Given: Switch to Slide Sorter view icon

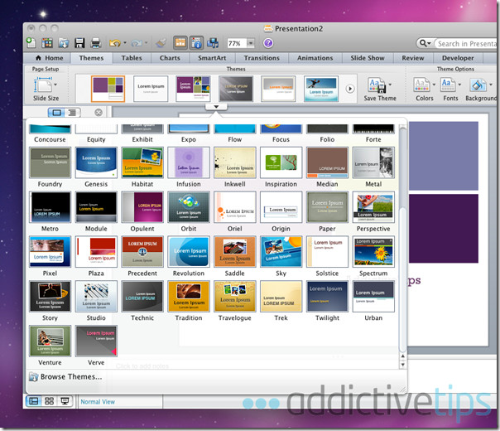Looking at the screenshot, I should pyautogui.click(x=49, y=401).
